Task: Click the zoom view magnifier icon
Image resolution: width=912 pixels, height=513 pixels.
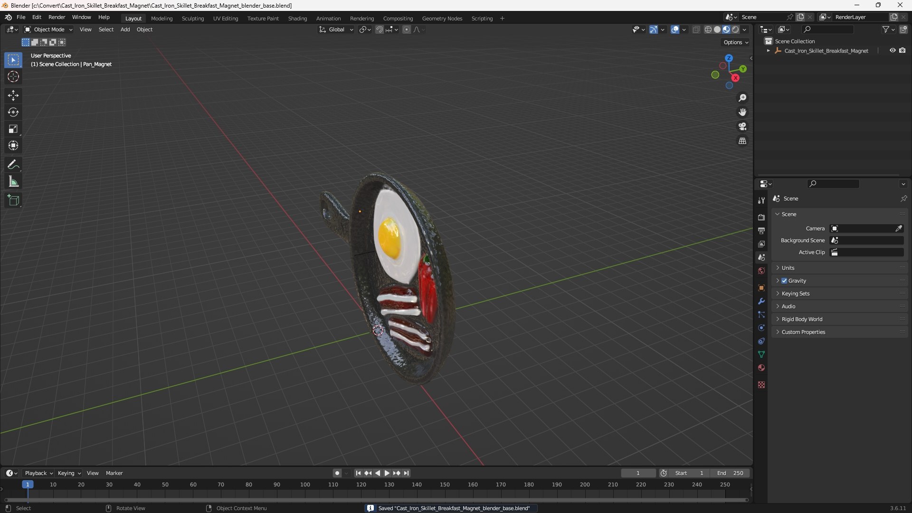Action: click(x=742, y=98)
